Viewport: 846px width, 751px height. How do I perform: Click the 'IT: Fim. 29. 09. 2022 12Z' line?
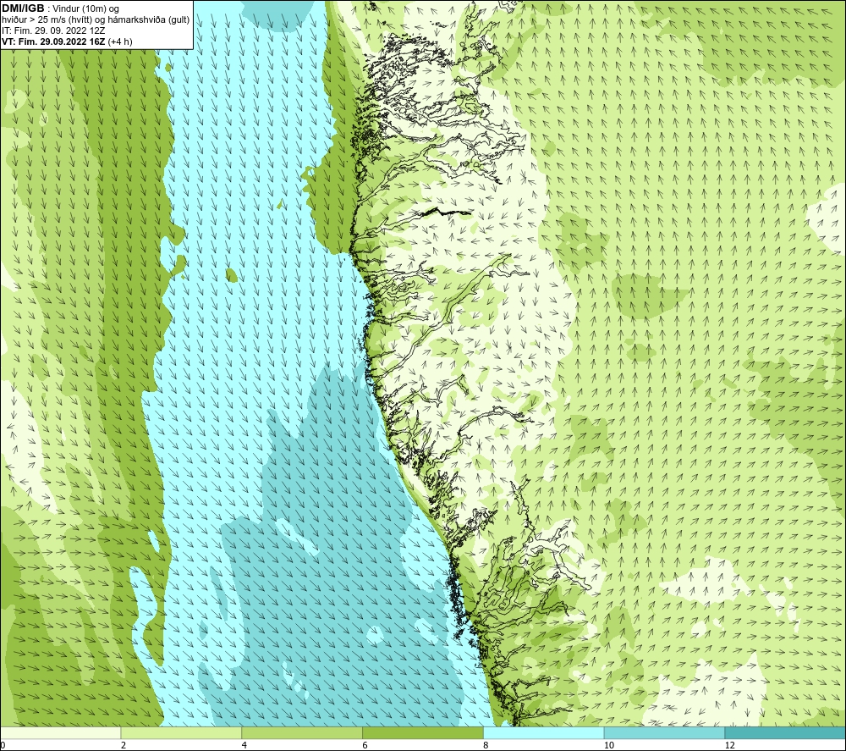pos(52,30)
